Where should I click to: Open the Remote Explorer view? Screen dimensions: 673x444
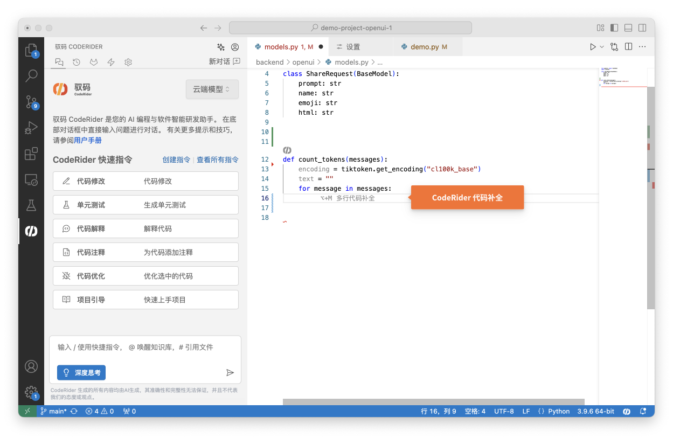tap(31, 179)
